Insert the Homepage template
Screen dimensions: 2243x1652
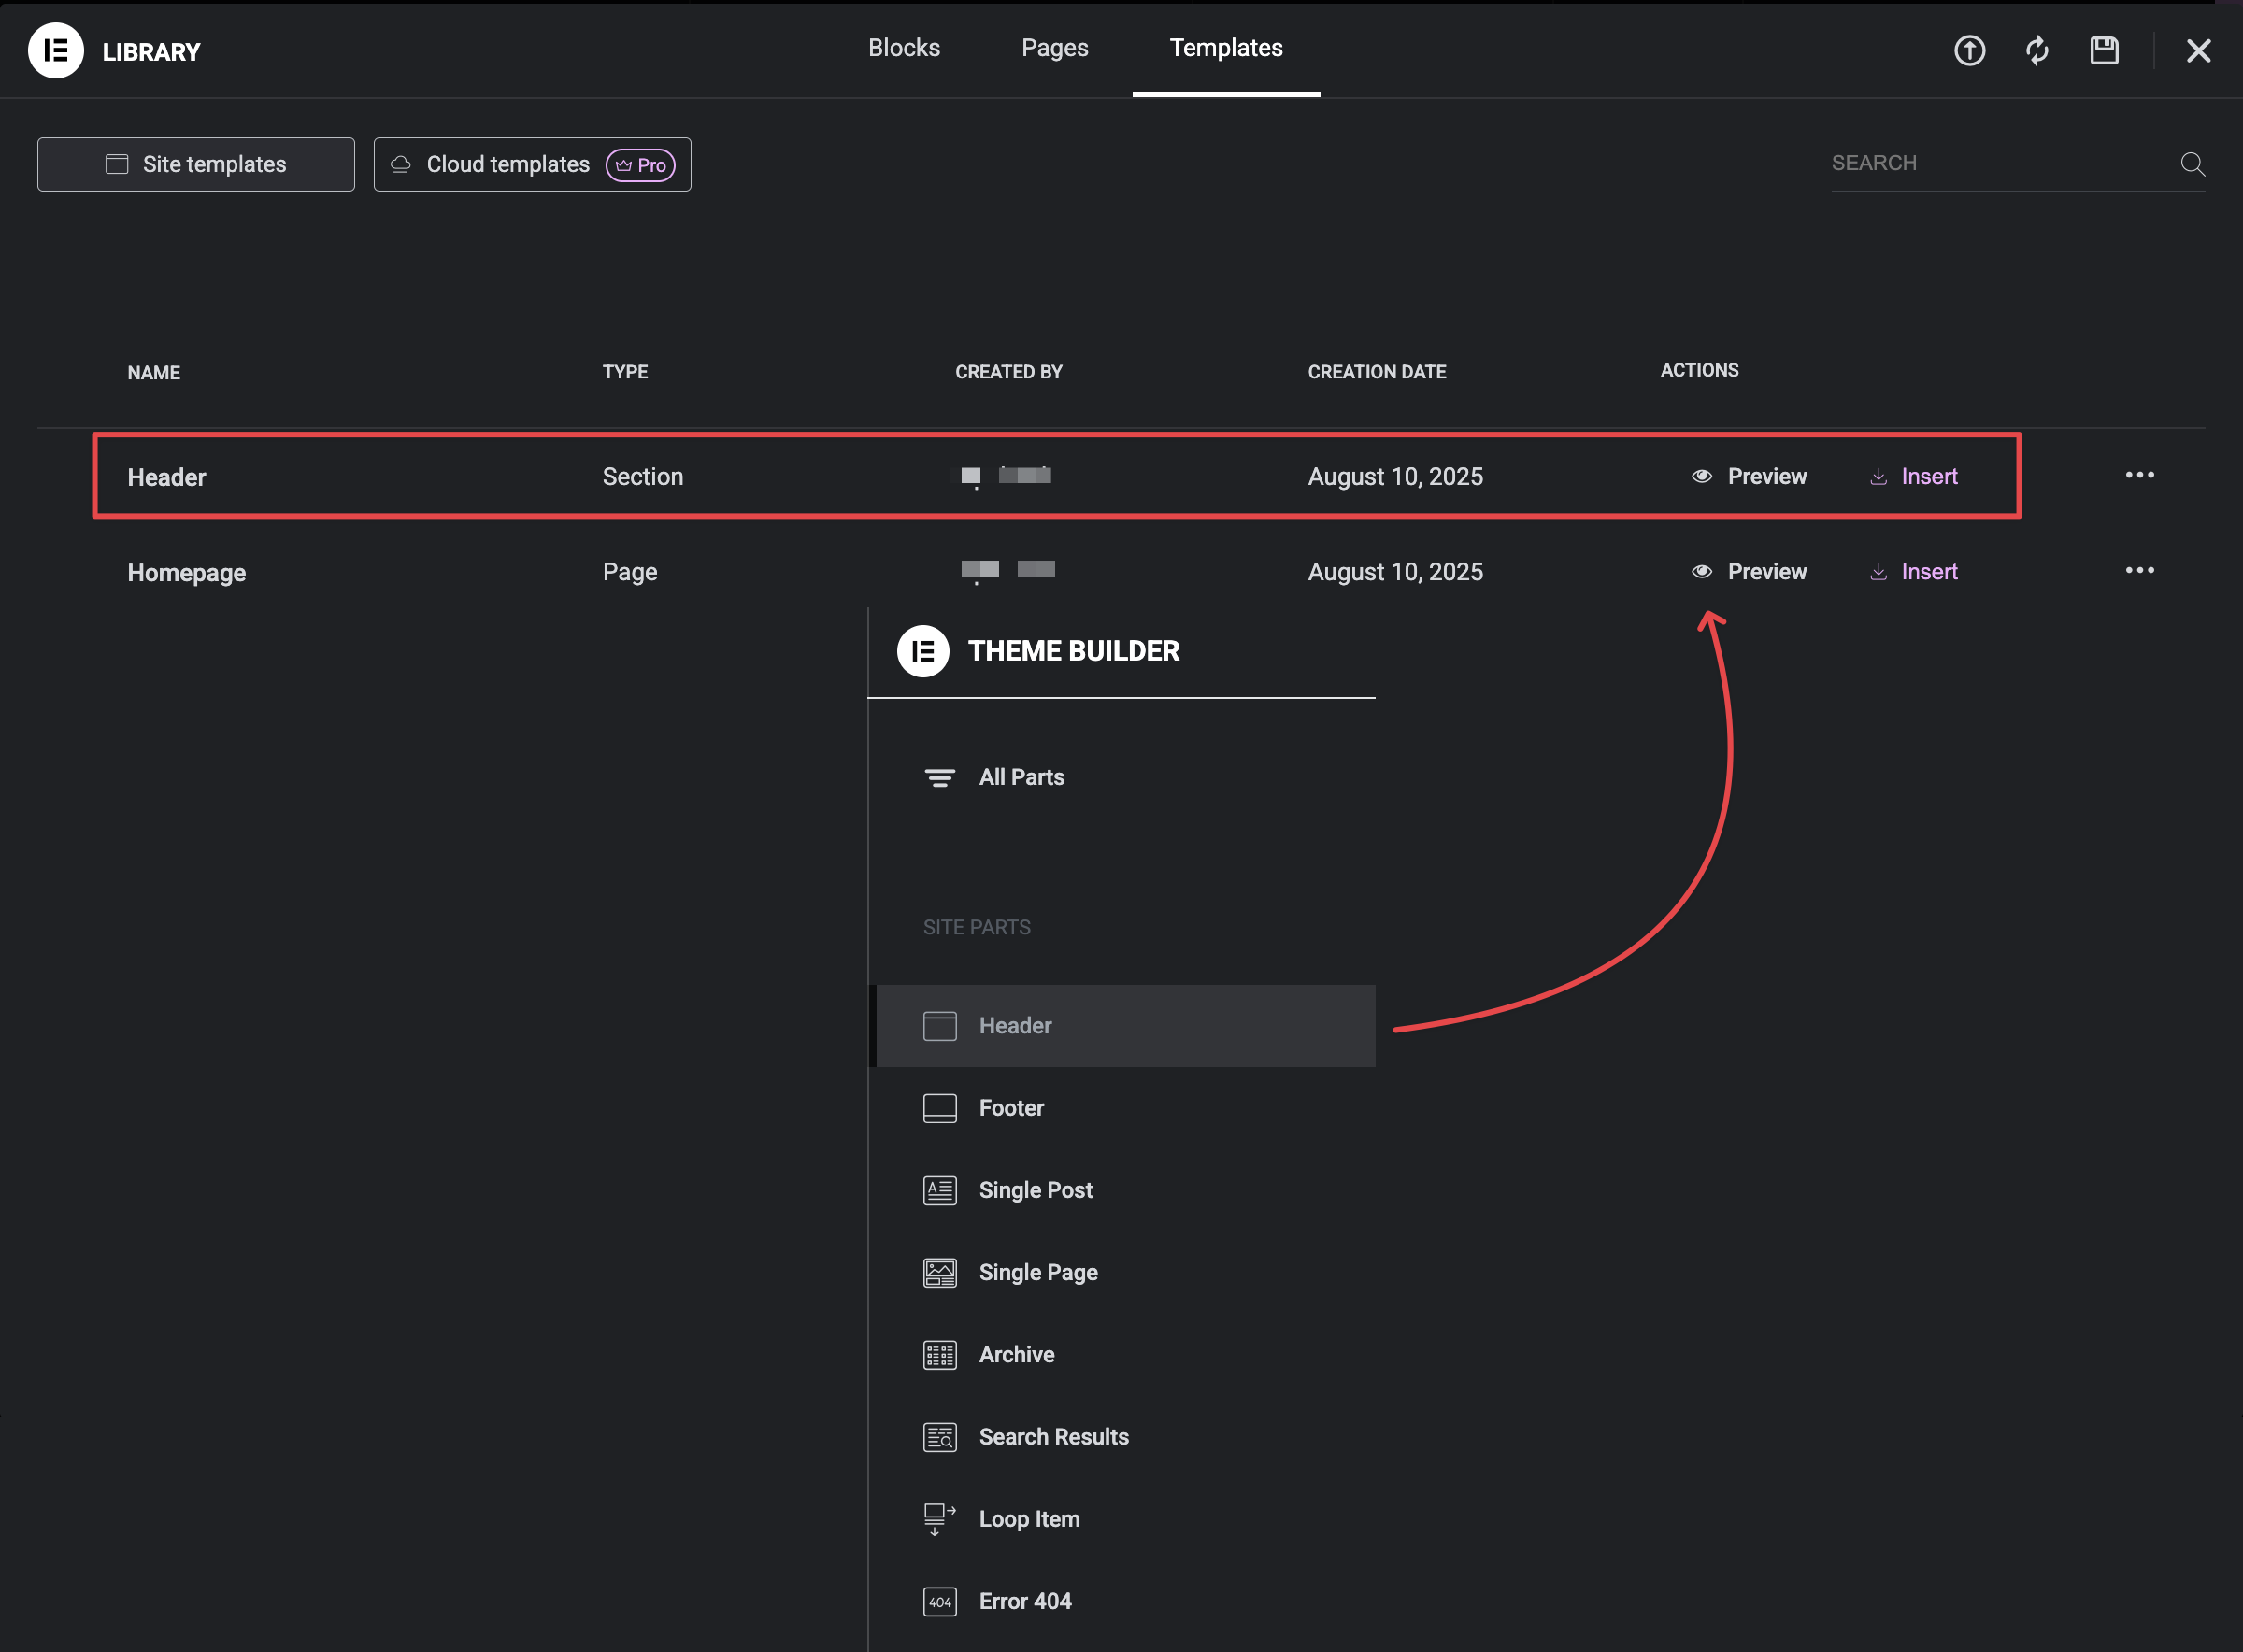1913,571
